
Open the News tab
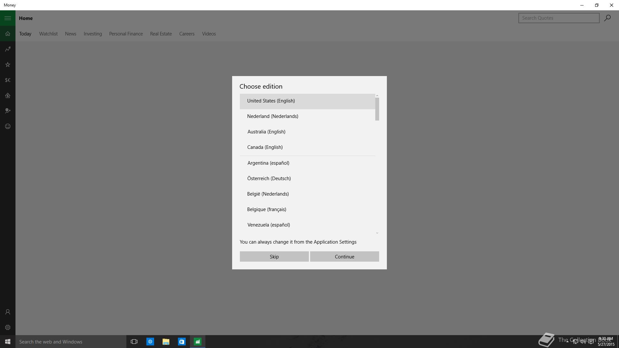coord(71,34)
